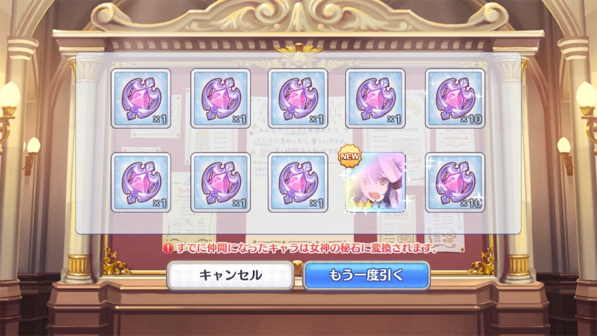597x336 pixels.
Task: Click the x10 count on bottom-right stone
Action: click(x=471, y=203)
